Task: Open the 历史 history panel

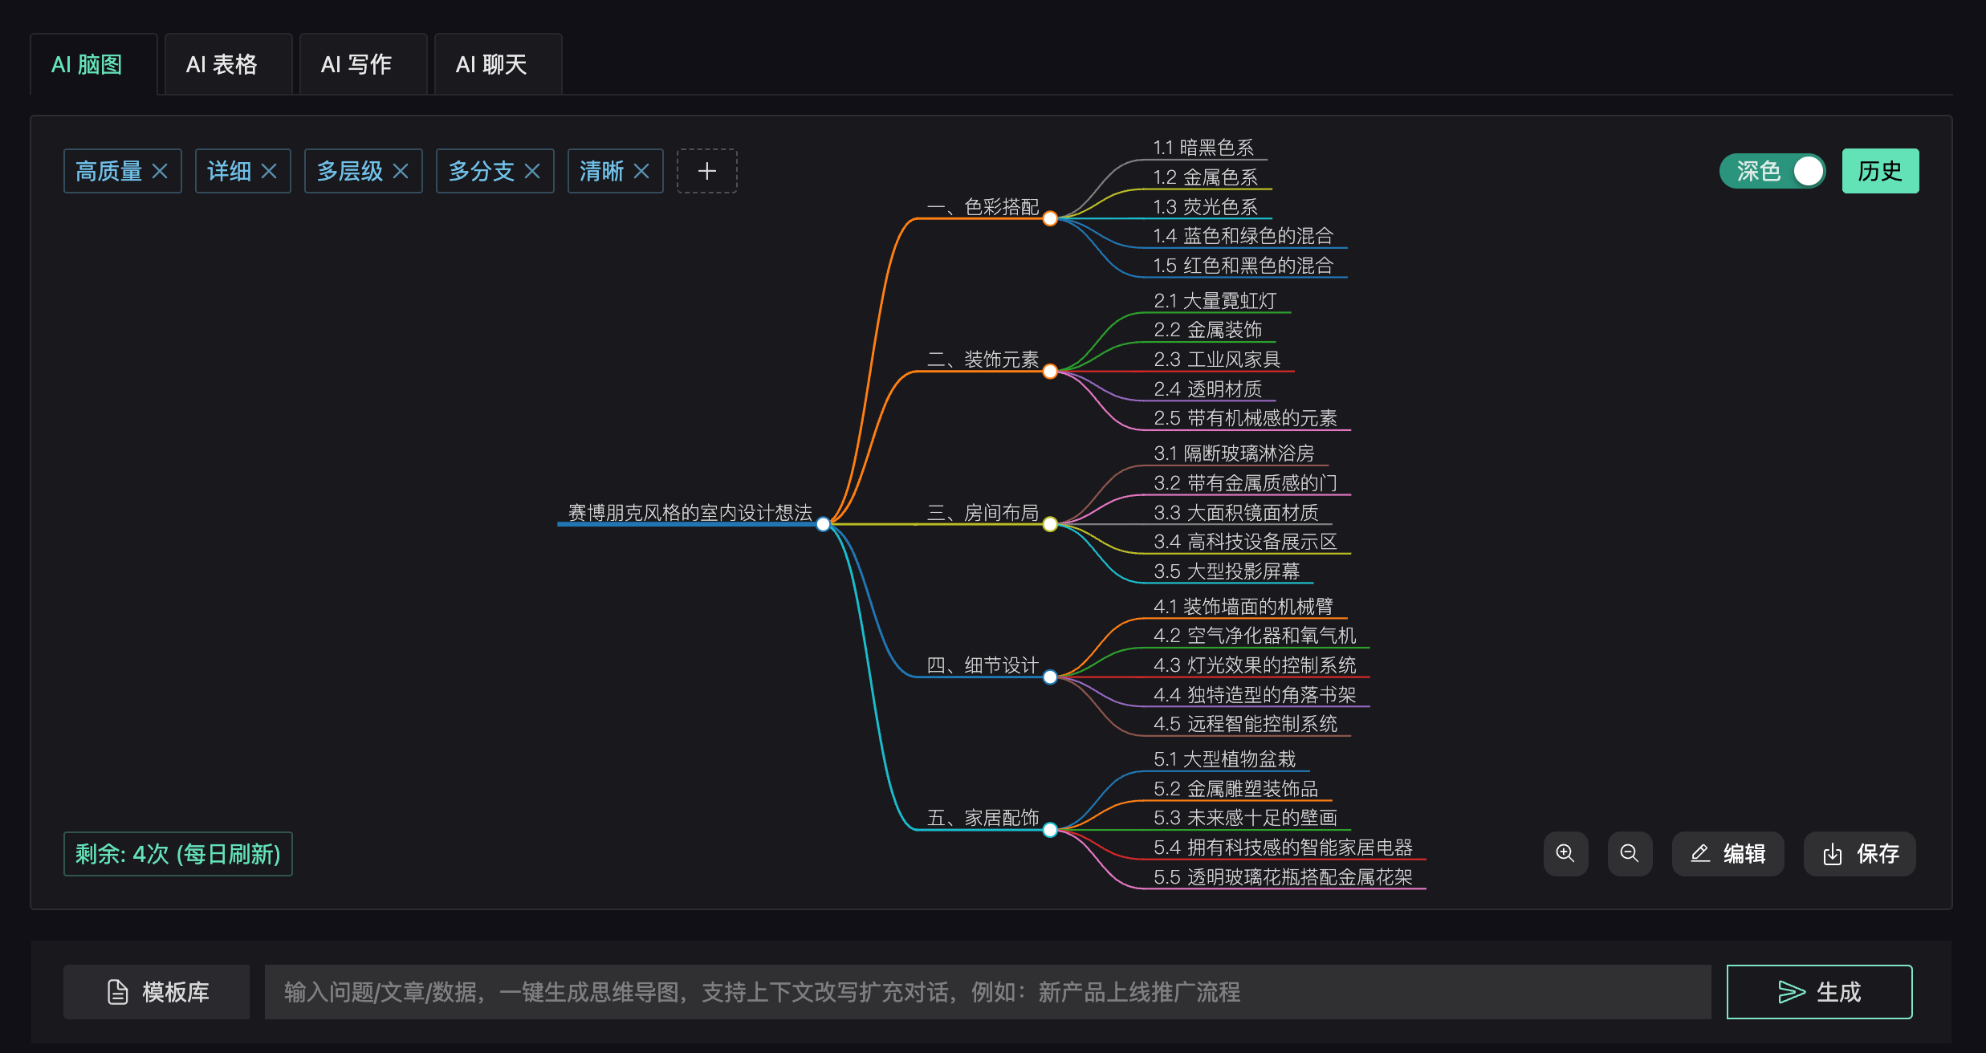Action: [1880, 171]
